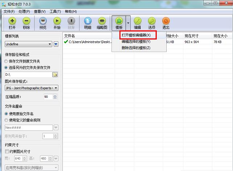Screen dimensions: 233x171
Task: Open 选项 (Options) from the toolbar
Action: 152,23
